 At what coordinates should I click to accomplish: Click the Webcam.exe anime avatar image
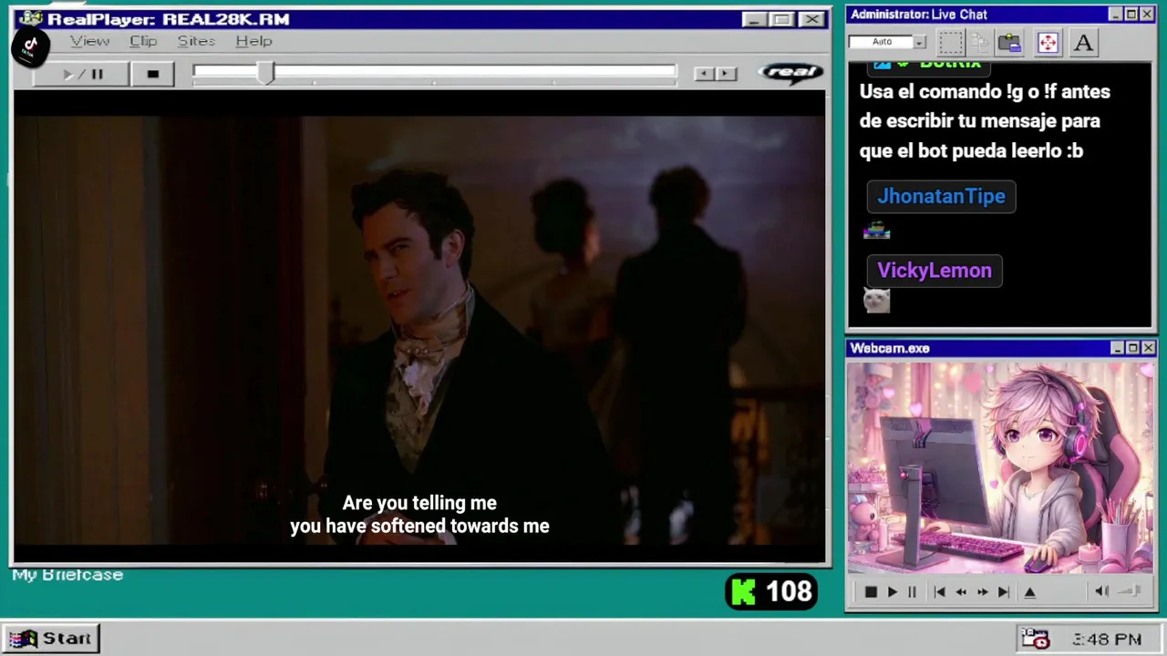click(x=1000, y=469)
